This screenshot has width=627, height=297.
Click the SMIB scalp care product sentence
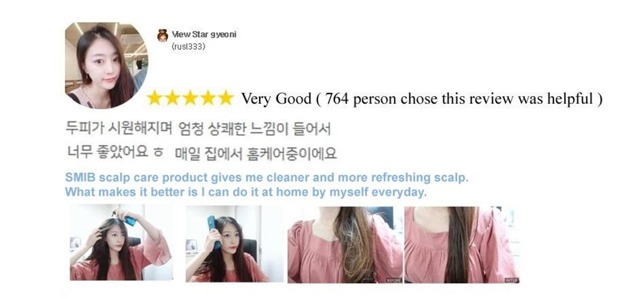266,177
